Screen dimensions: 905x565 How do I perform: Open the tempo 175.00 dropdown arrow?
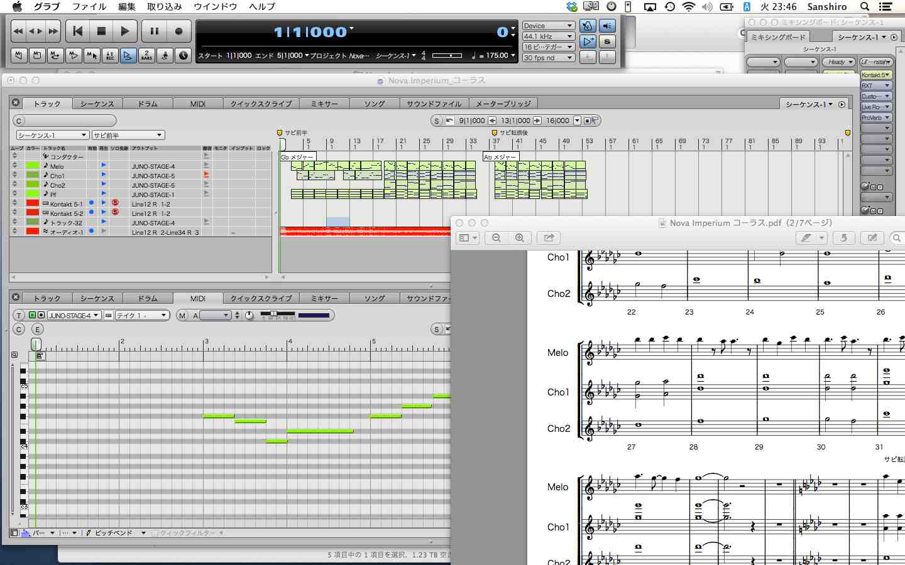coord(513,55)
